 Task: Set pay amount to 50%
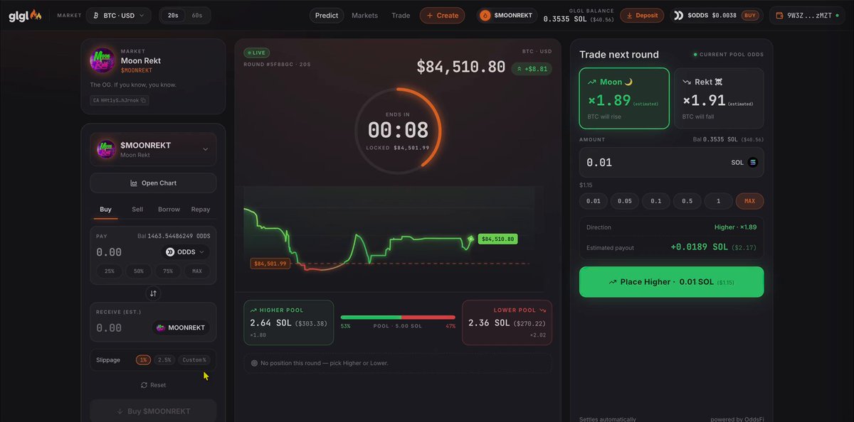pos(139,271)
